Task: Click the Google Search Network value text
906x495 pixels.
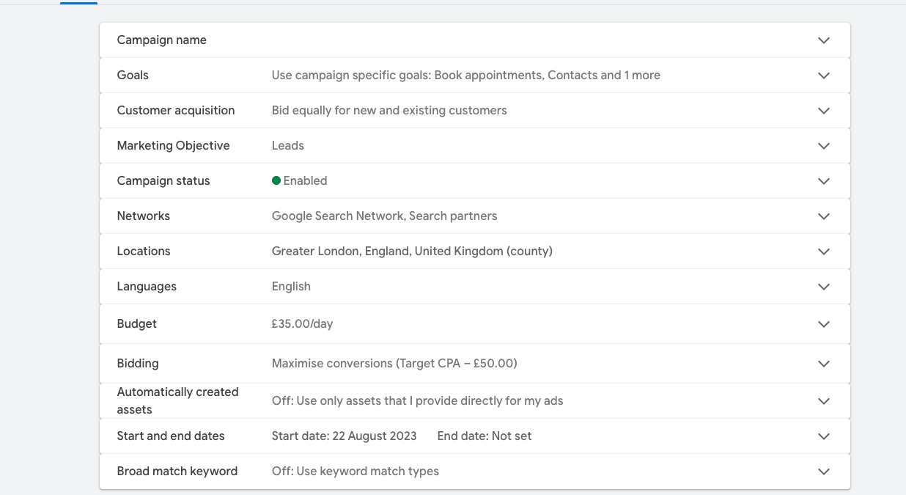Action: pos(384,216)
